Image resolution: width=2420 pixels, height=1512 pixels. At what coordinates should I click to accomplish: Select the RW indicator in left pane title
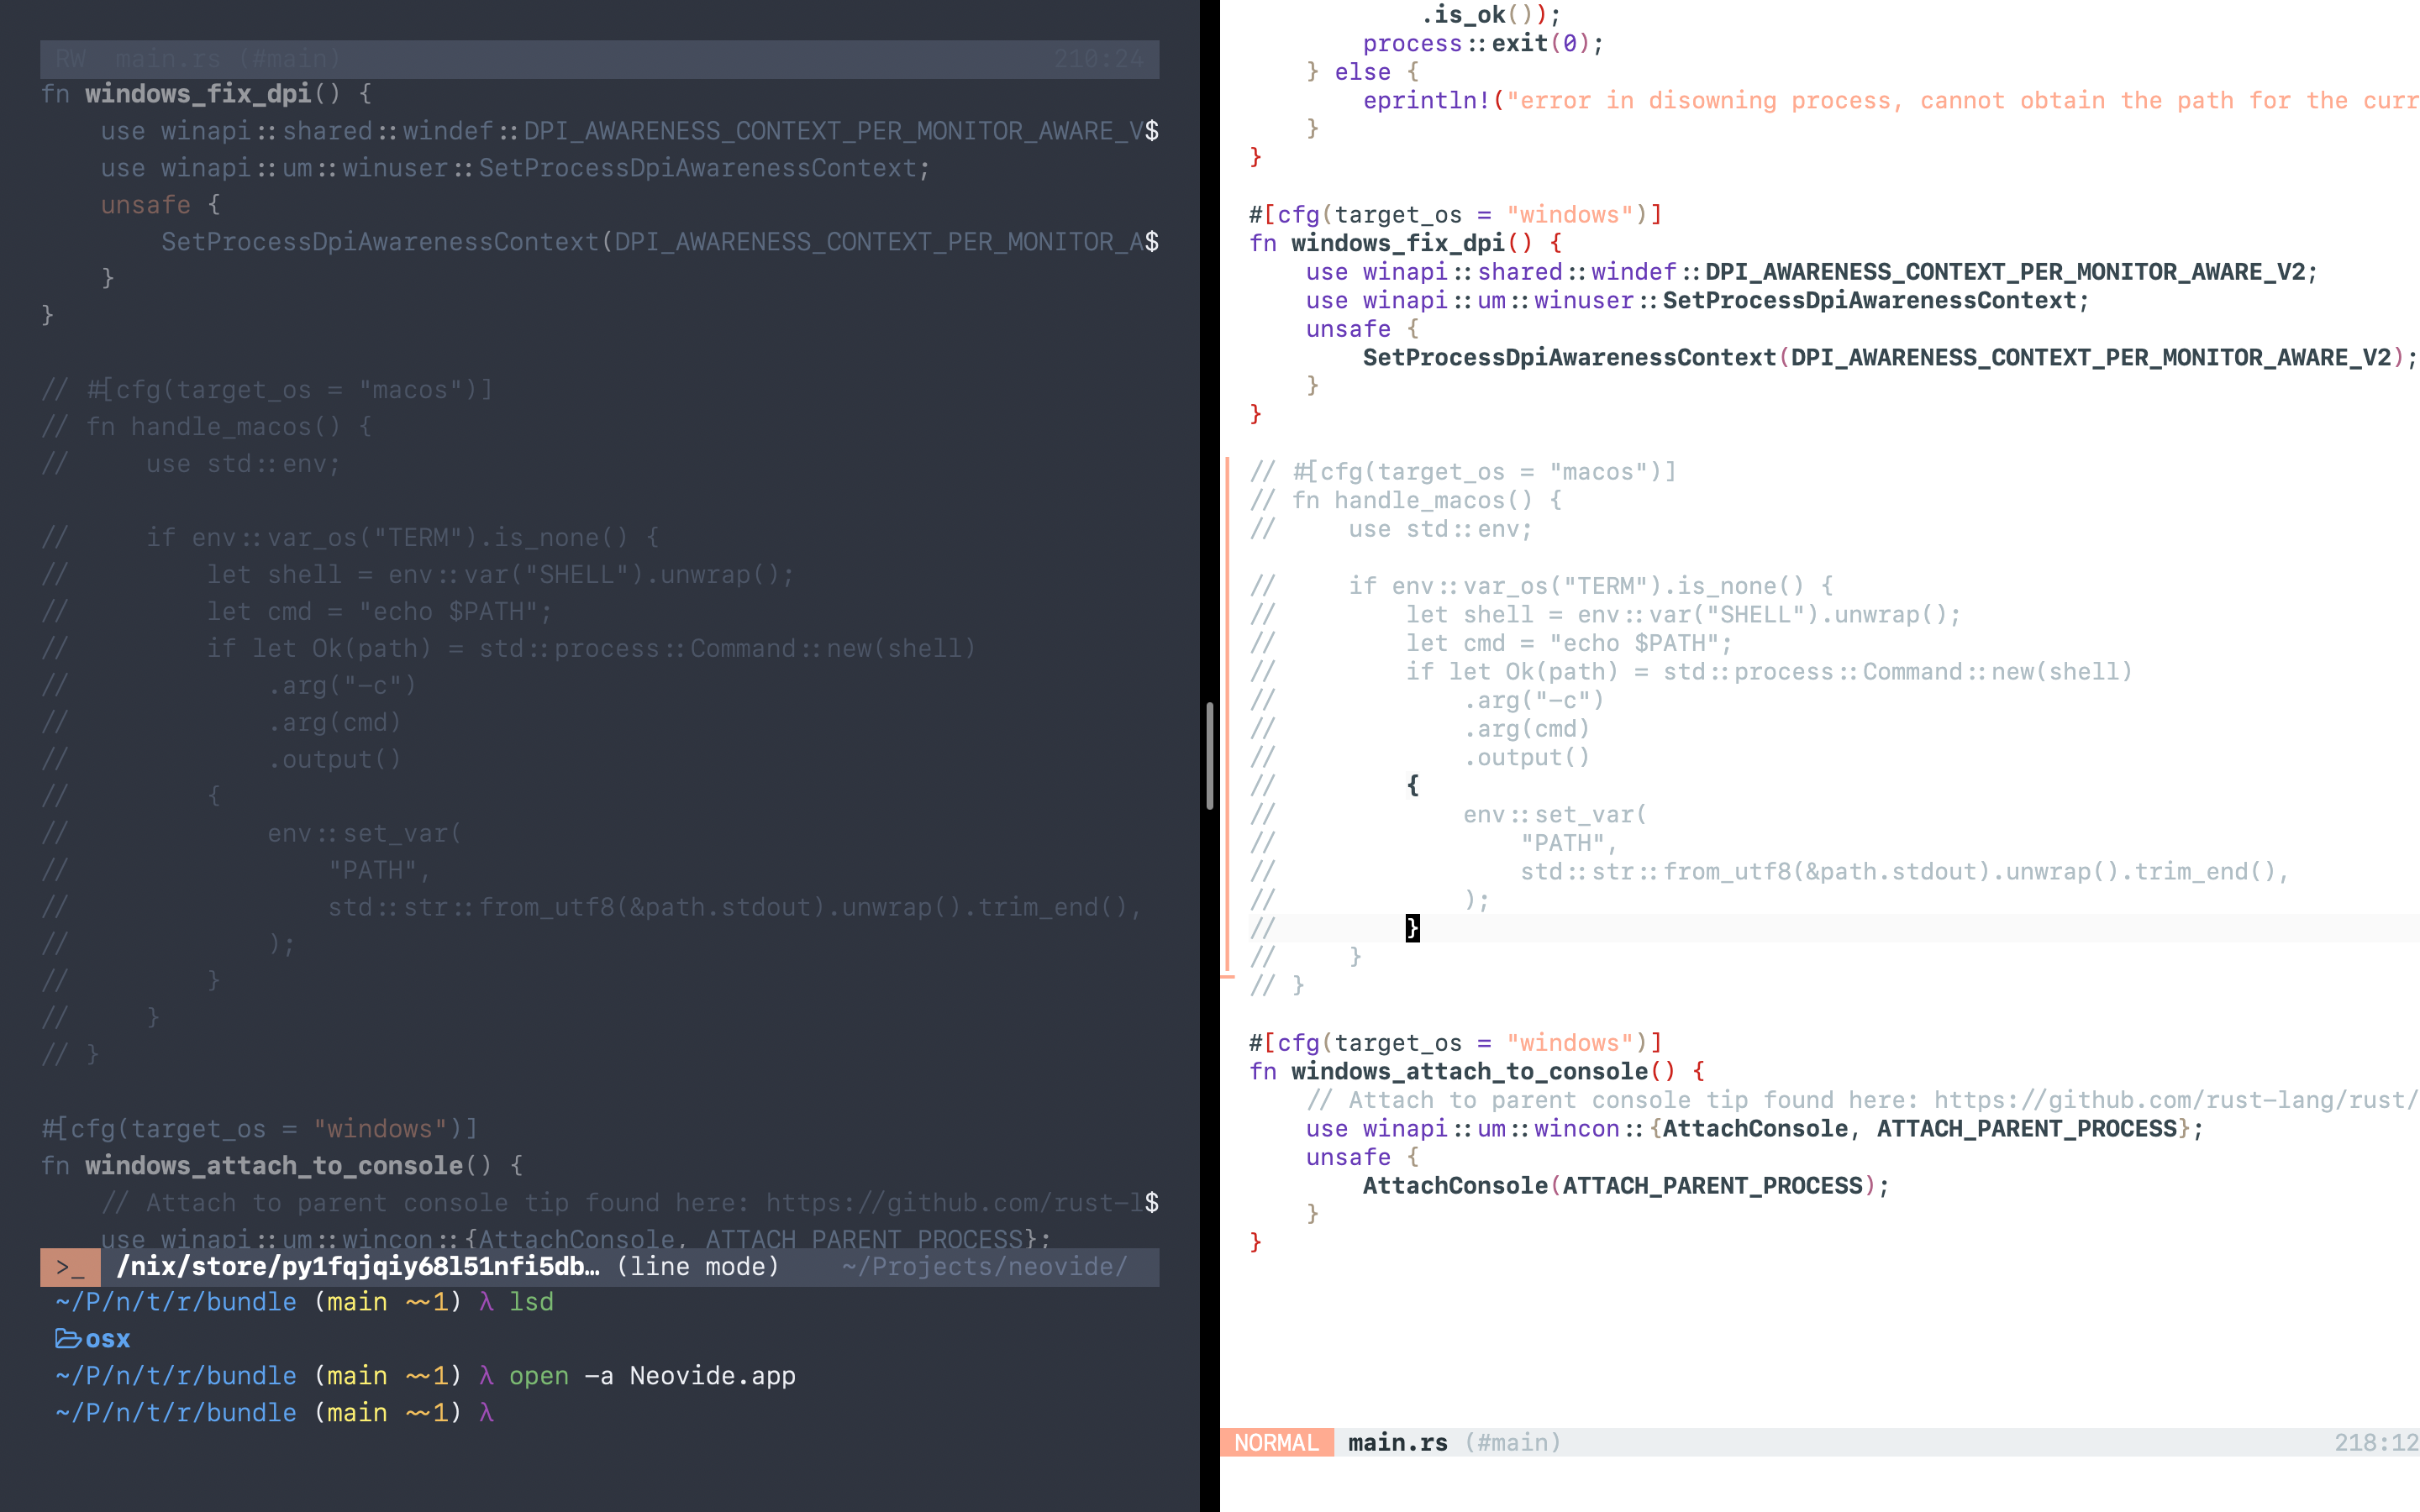pos(70,59)
